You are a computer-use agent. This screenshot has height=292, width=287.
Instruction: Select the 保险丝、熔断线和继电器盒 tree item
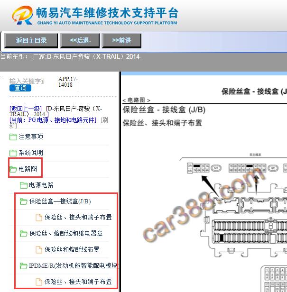click(66, 233)
